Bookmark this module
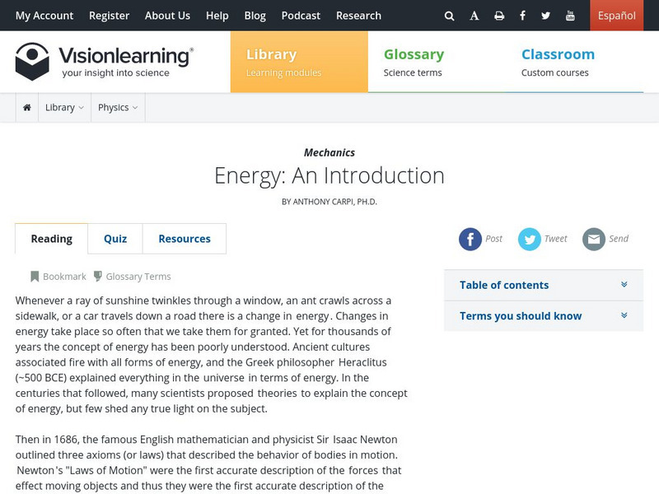Screen dimensions: 659x494 click(58, 277)
